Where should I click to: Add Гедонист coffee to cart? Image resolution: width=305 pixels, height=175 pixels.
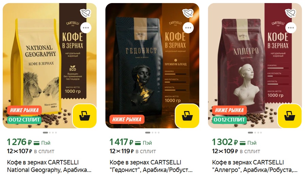pos(187,116)
